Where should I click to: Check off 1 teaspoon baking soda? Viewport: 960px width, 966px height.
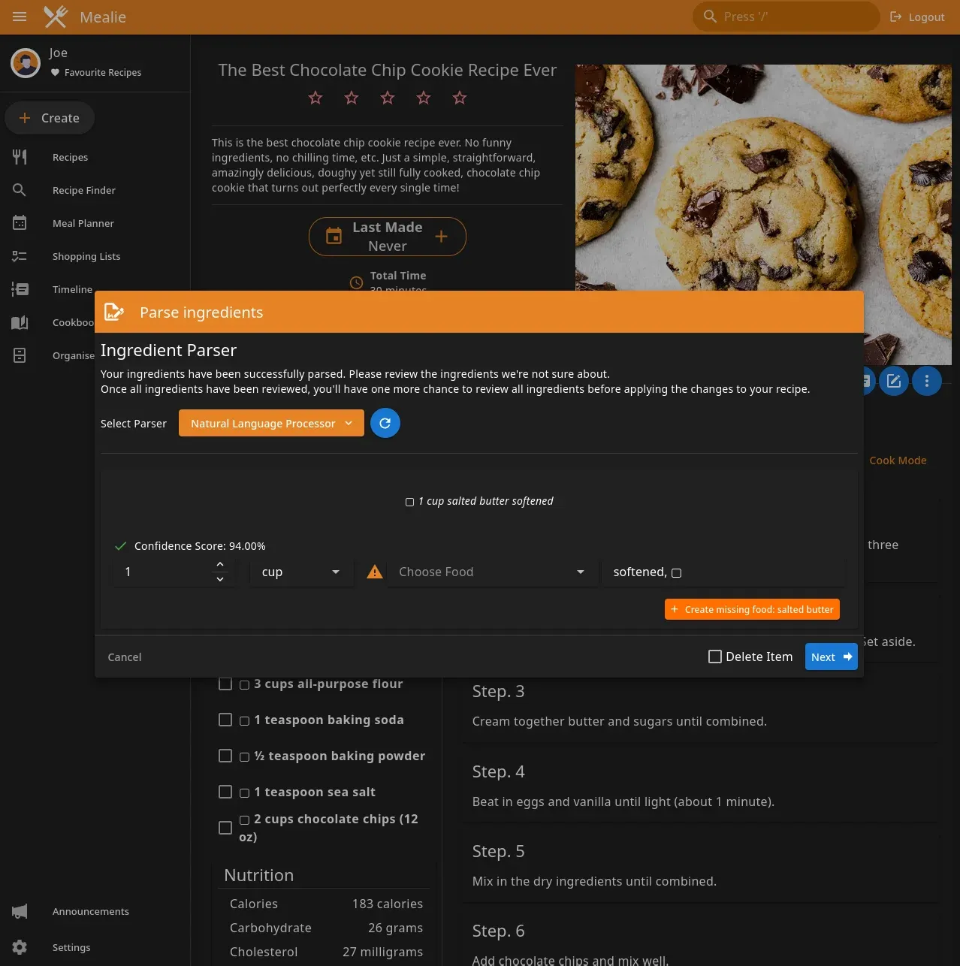coord(225,720)
